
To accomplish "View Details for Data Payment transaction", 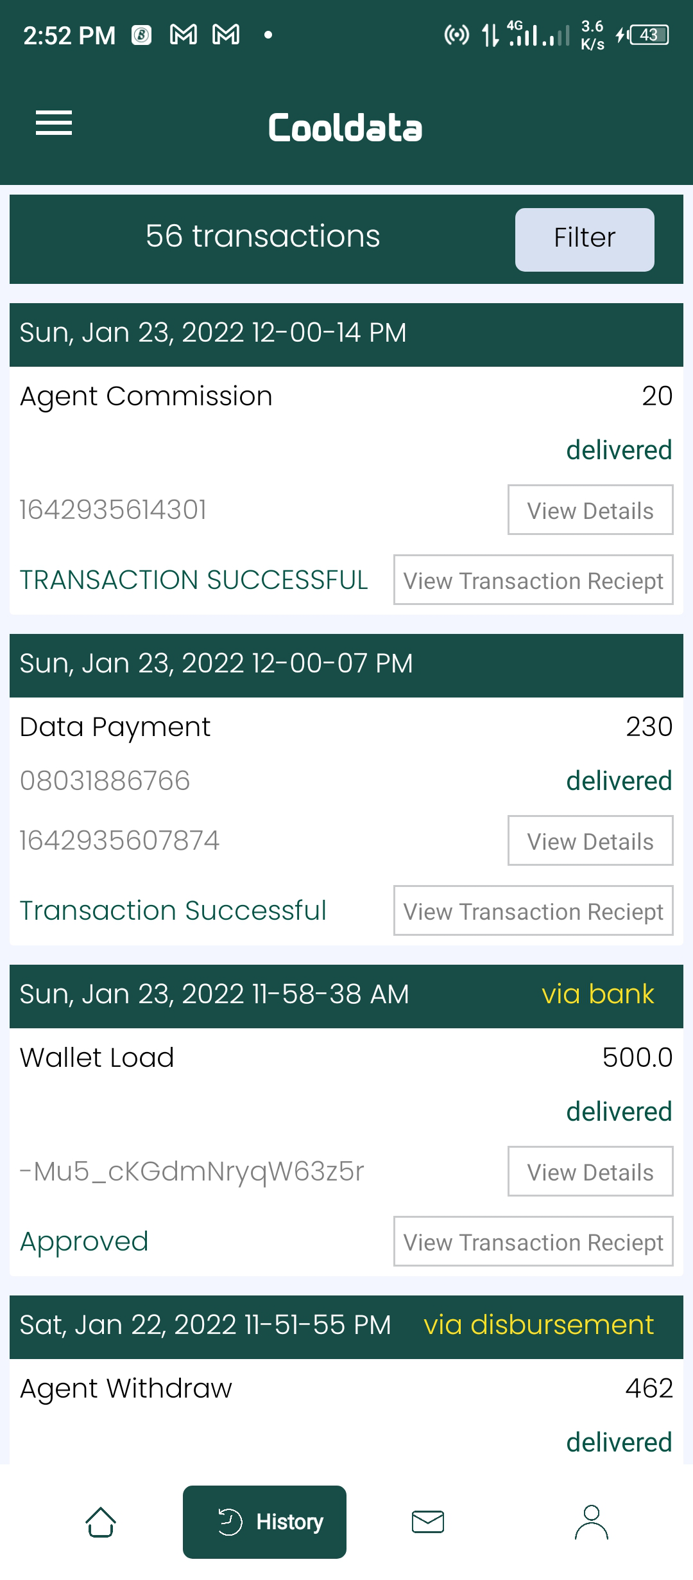I will click(x=590, y=841).
